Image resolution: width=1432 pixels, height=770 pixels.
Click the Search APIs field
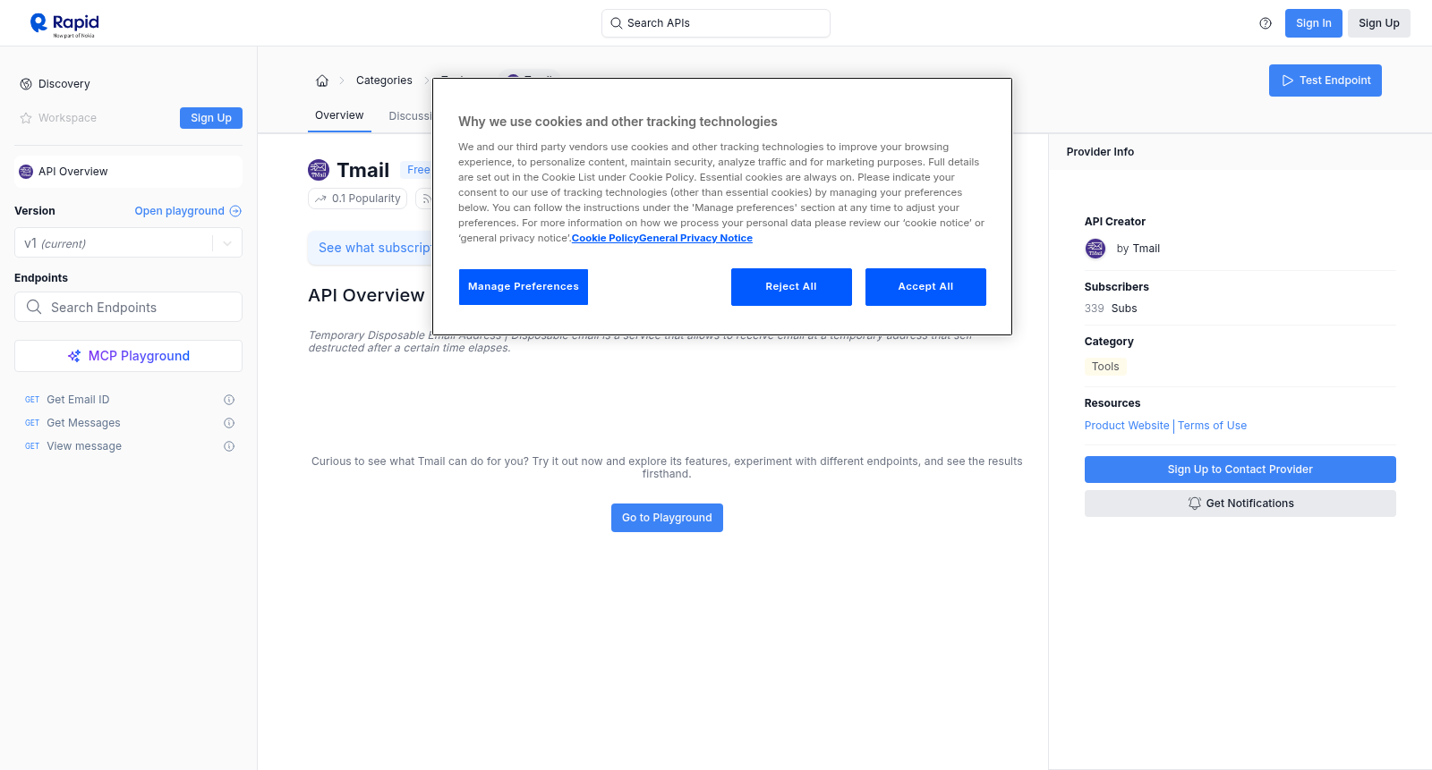(x=716, y=23)
